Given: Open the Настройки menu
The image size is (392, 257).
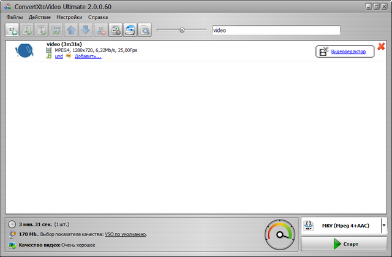Looking at the screenshot, I should point(69,17).
